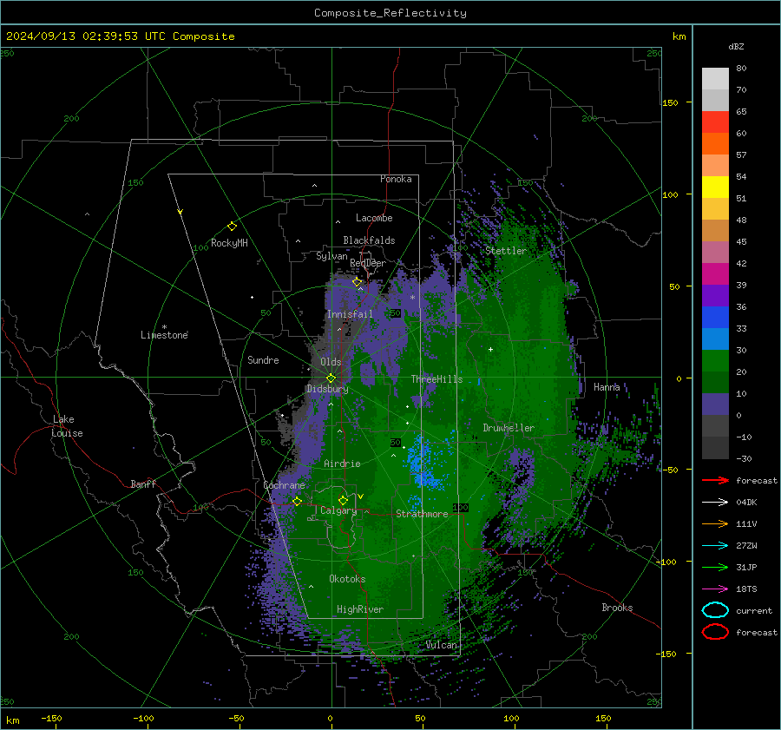This screenshot has height=730, width=781.
Task: Click the Lacombe town label
Action: pyautogui.click(x=374, y=218)
